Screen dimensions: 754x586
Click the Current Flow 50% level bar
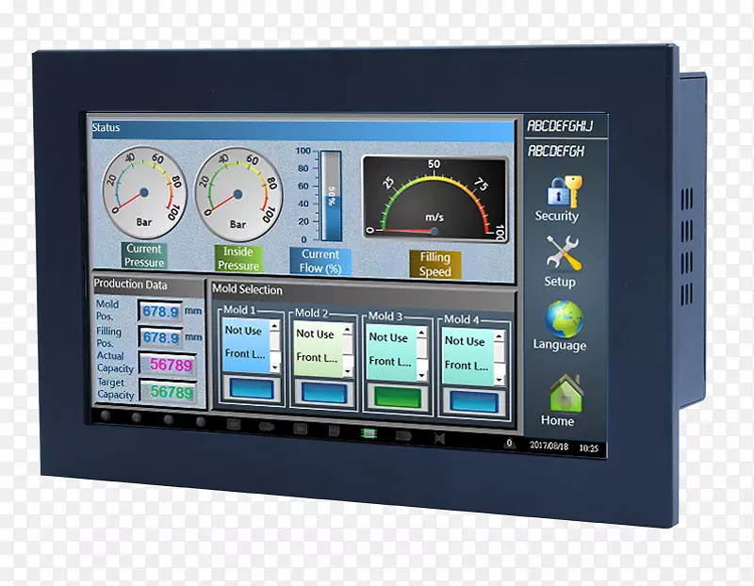tap(332, 196)
